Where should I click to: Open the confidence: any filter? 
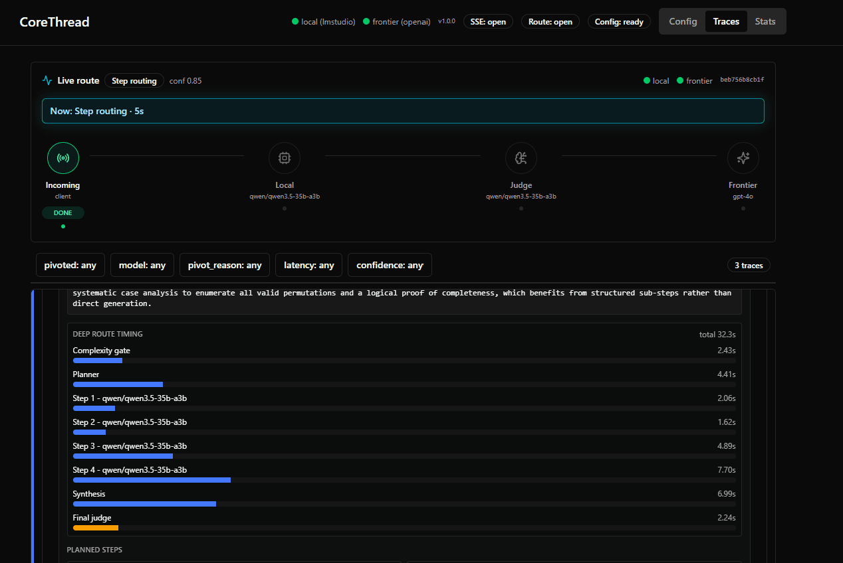390,265
